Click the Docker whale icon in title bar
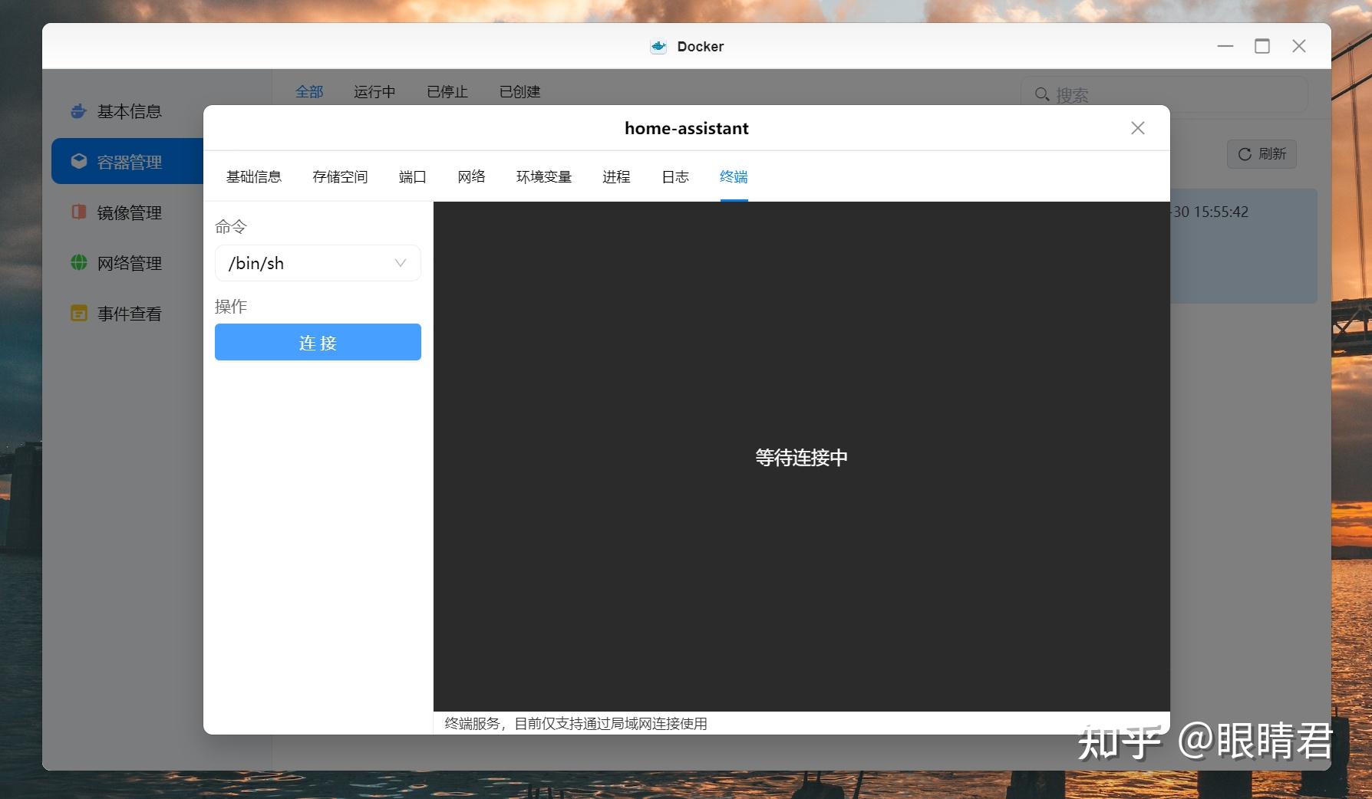Viewport: 1372px width, 799px height. pyautogui.click(x=658, y=46)
